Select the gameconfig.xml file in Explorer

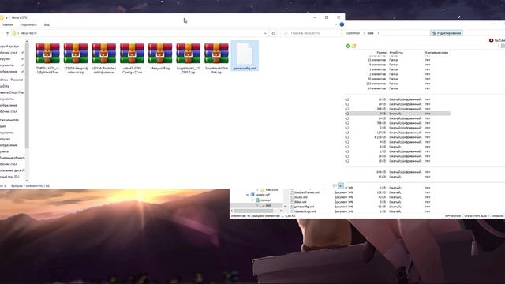(x=245, y=56)
